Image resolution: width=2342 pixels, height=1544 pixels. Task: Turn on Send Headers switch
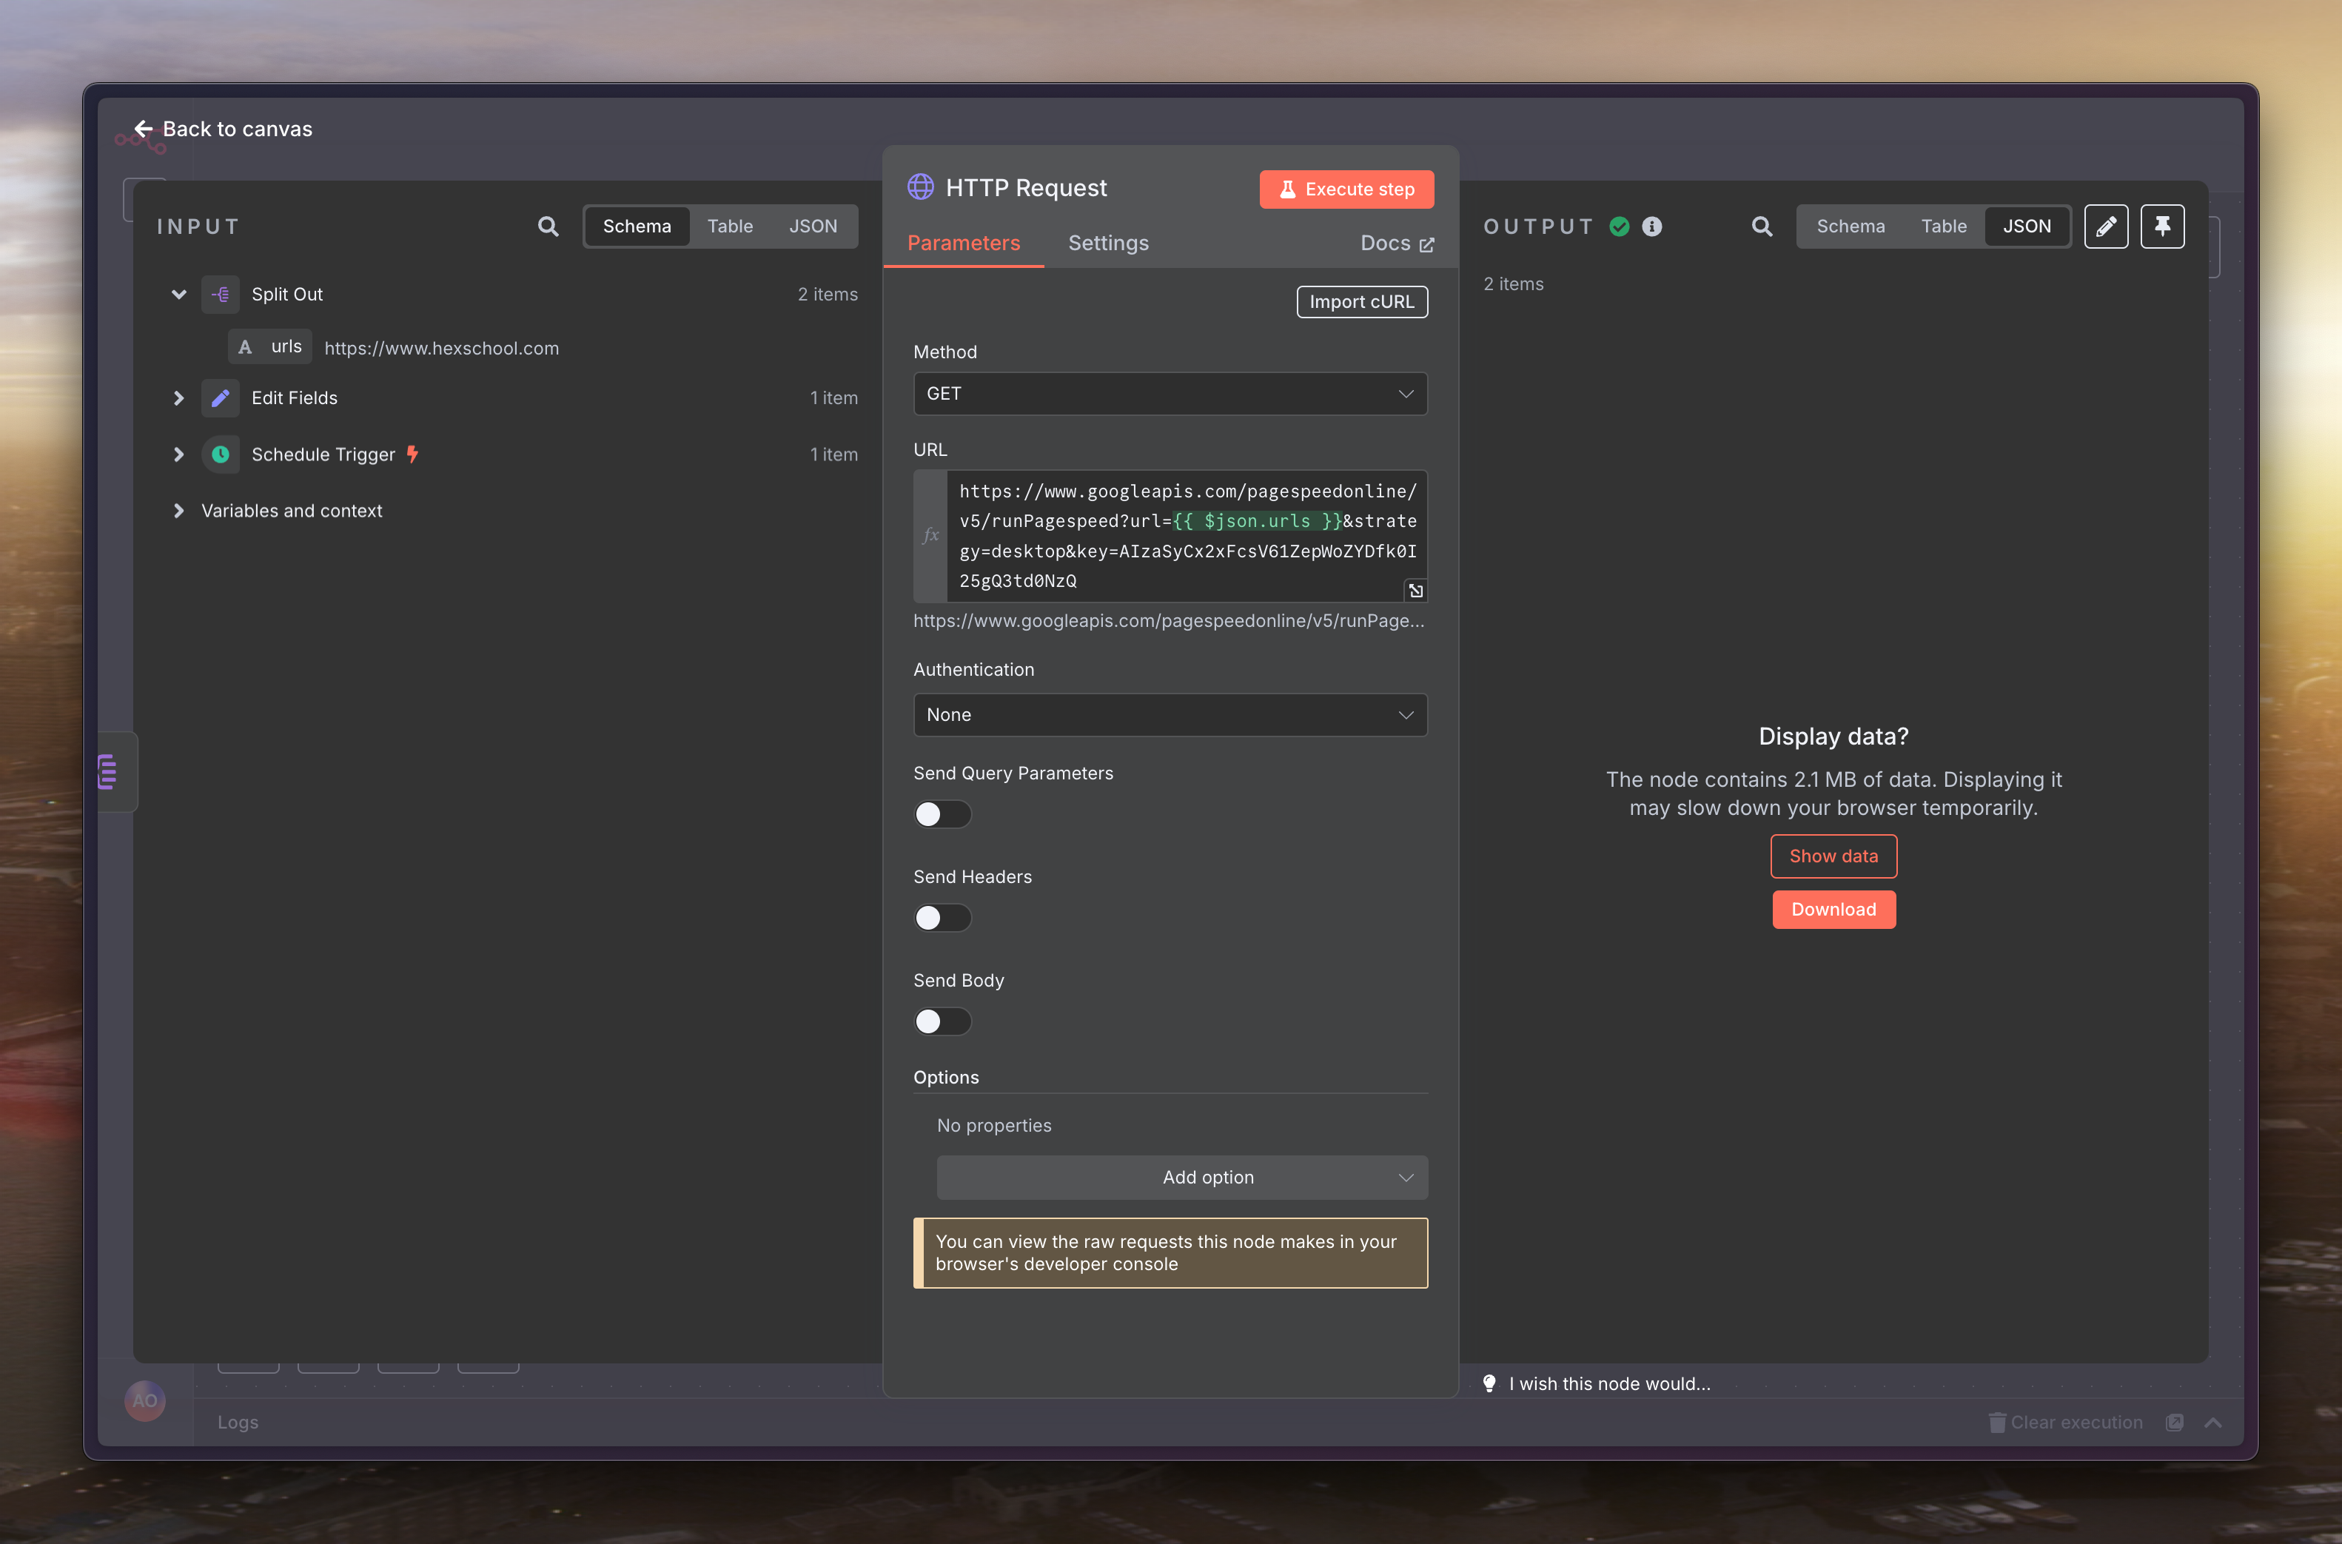tap(942, 918)
